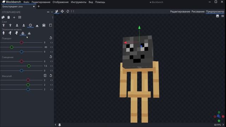Reset scale with the Масштаб undo arrow
Screen dimensions: 226x127
[51, 75]
